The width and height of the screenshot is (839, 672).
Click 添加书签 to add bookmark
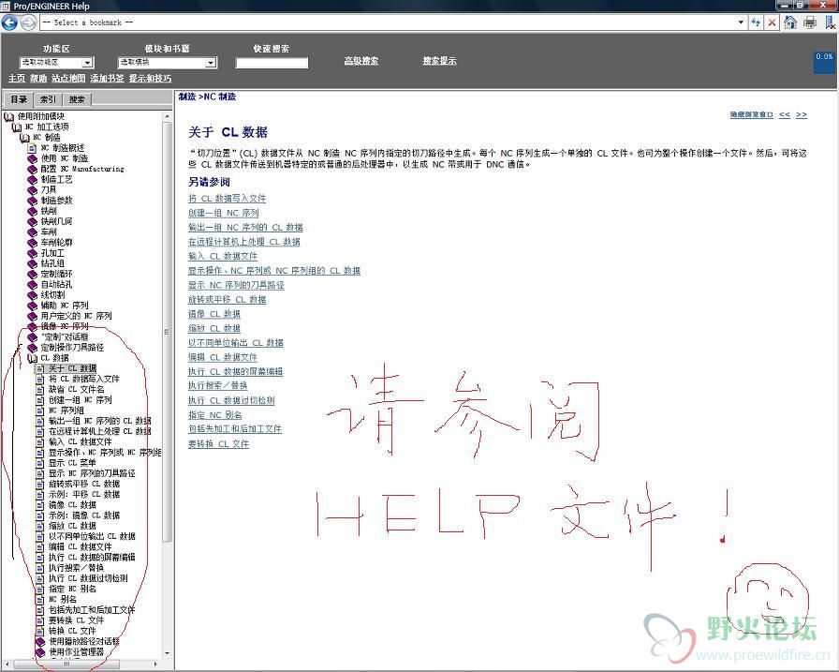(107, 78)
